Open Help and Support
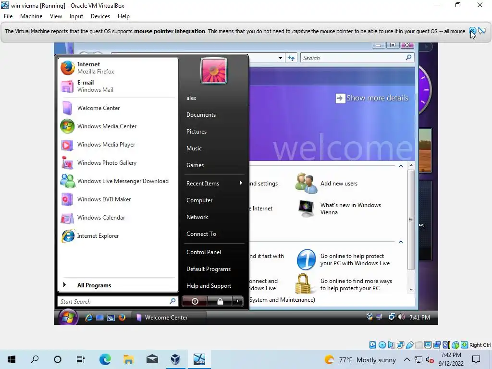The width and height of the screenshot is (492, 369). coord(214,286)
